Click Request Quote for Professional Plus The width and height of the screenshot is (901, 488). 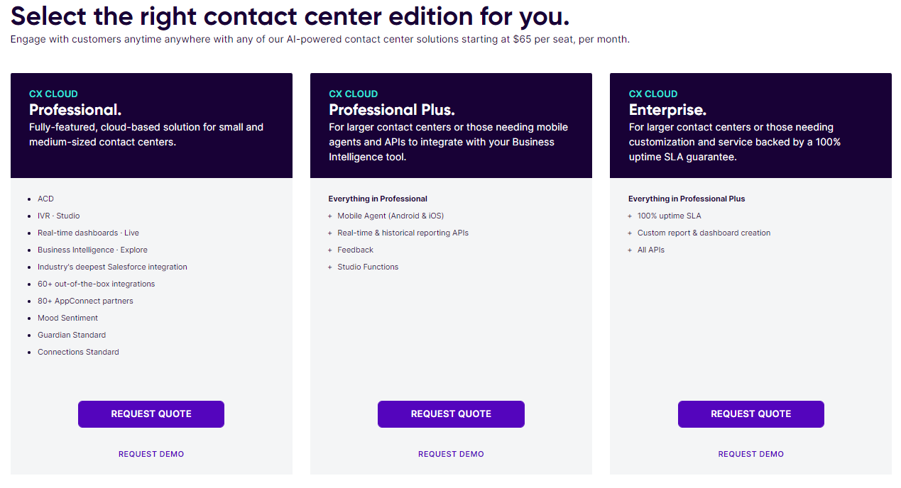[451, 414]
